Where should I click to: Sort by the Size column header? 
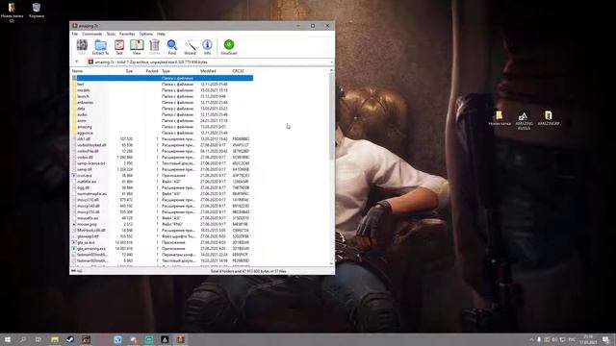point(129,71)
